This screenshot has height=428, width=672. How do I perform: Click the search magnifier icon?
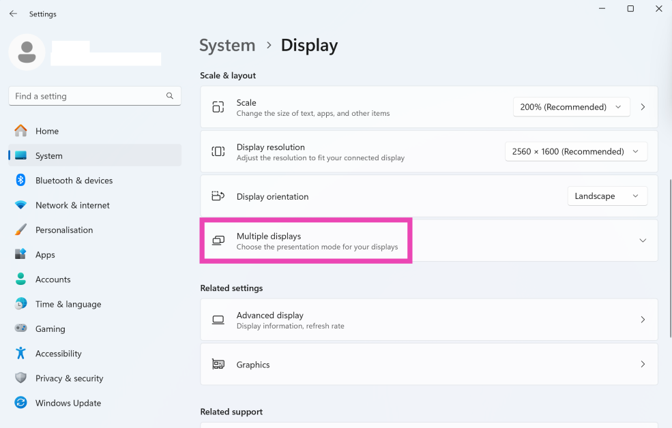point(170,96)
